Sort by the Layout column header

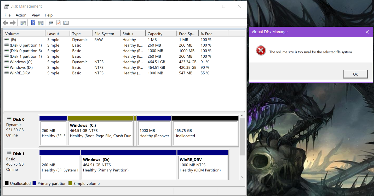point(57,33)
